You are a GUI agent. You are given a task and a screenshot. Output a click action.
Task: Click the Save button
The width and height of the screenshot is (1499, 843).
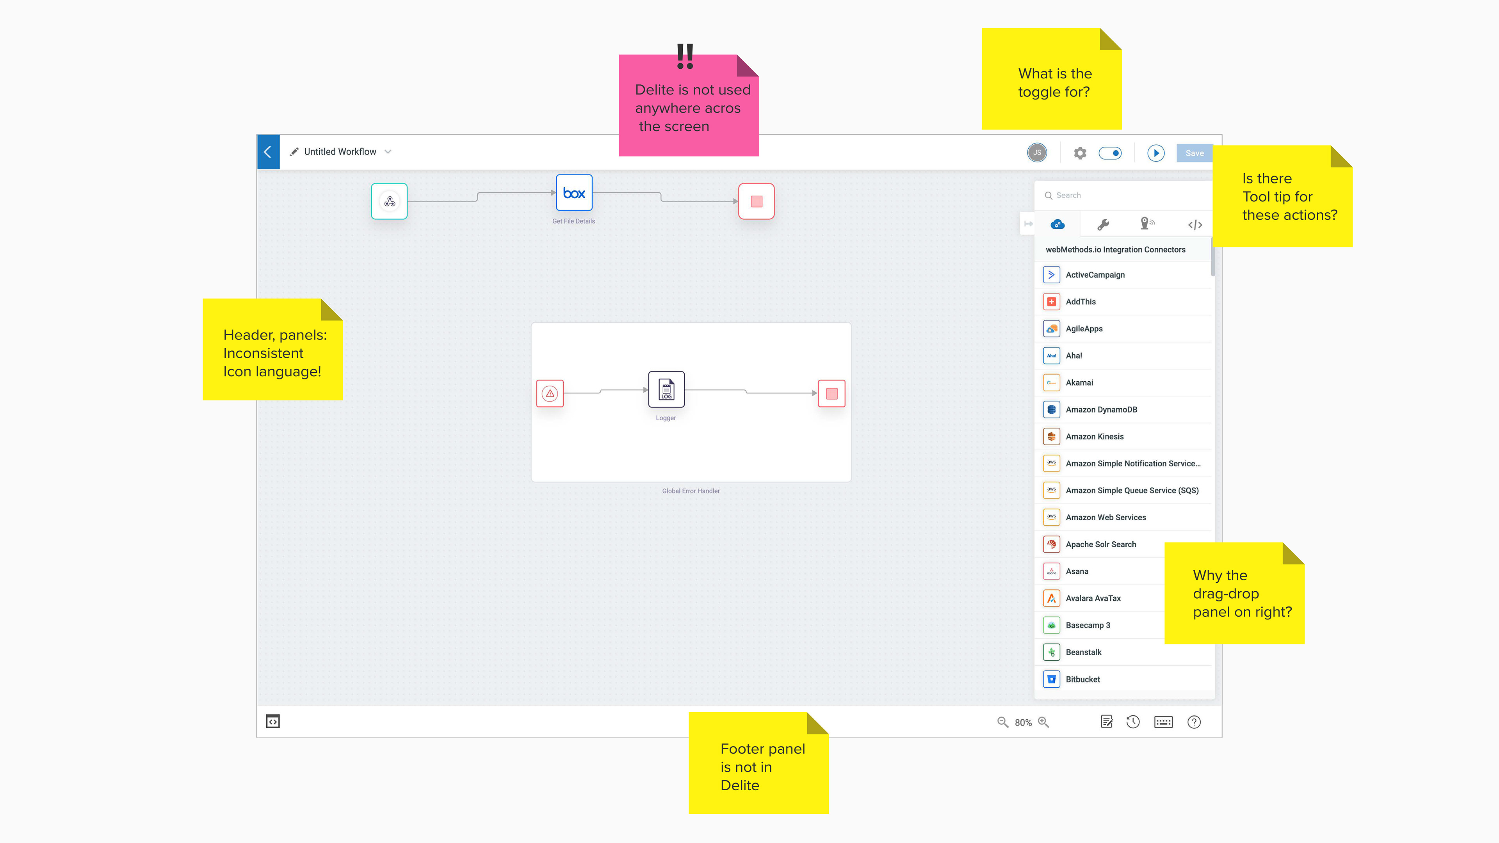1195,153
